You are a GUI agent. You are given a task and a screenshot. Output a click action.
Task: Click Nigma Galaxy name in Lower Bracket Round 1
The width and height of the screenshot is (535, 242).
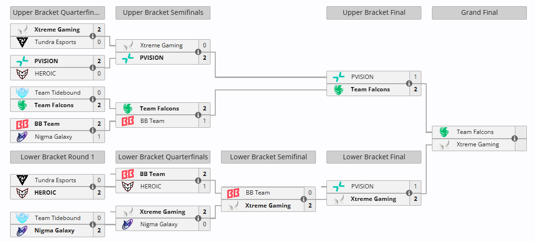coord(54,231)
